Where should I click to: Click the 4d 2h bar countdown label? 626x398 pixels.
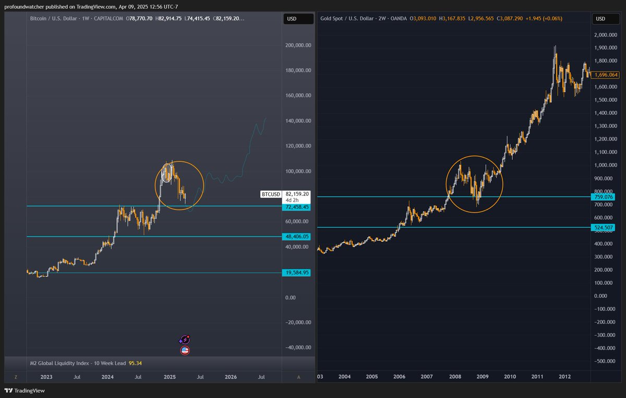(x=292, y=201)
